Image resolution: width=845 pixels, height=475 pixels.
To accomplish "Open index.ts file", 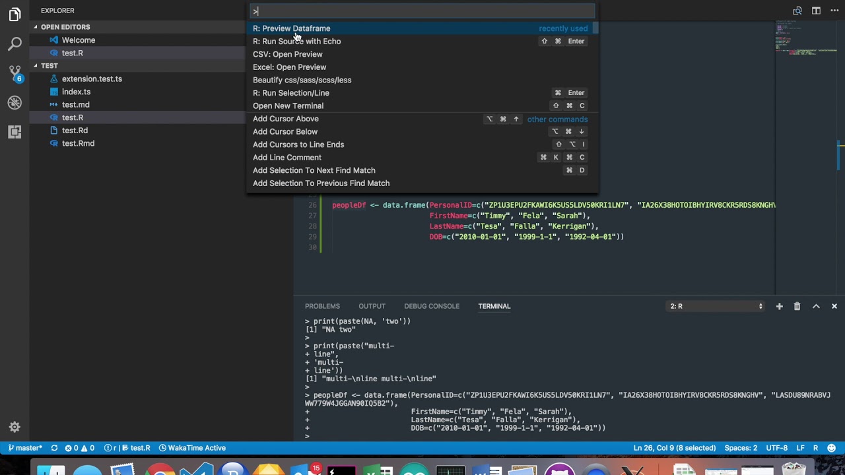I will (x=76, y=92).
